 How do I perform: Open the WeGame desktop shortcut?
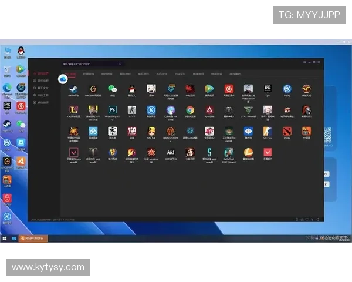(x=7, y=164)
